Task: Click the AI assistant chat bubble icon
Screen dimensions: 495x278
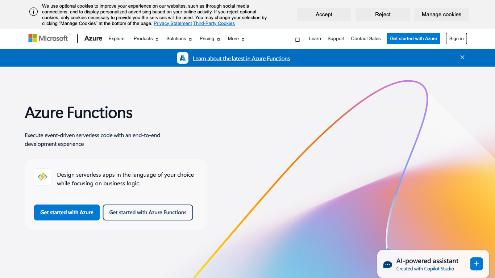Action: click(387, 265)
